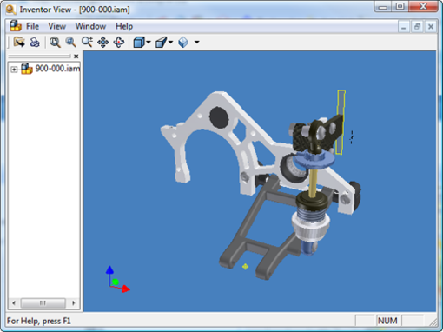Viewport: 443px width, 332px height.
Task: Open the File menu
Action: pos(32,26)
